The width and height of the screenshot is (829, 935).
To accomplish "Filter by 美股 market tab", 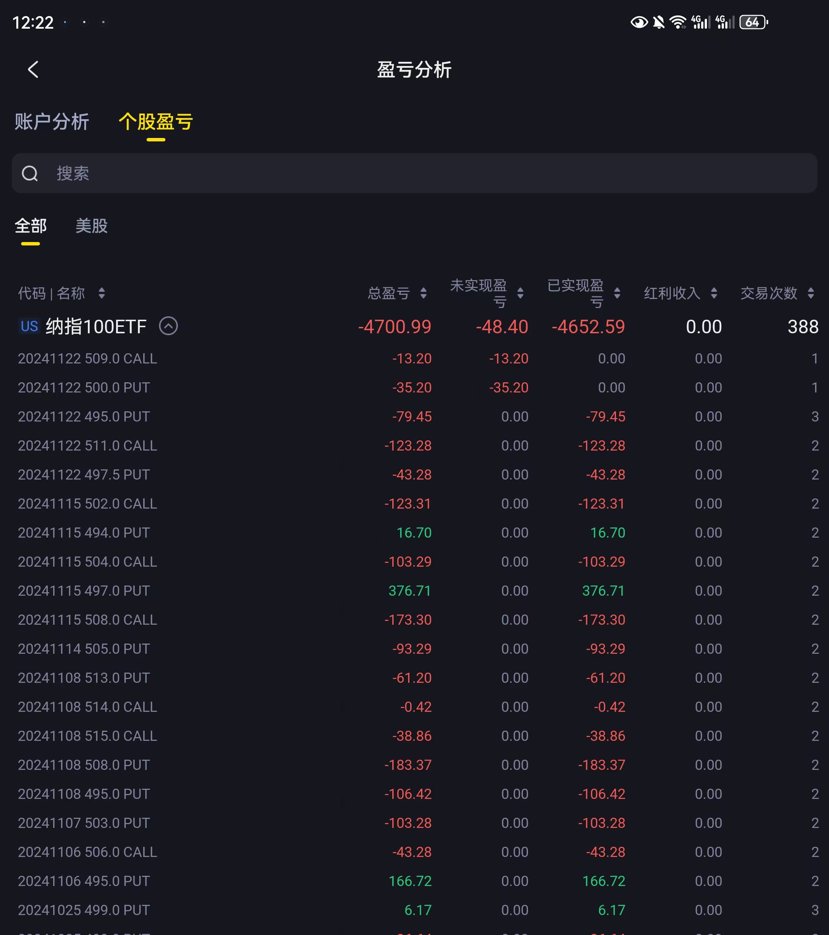I will point(92,226).
